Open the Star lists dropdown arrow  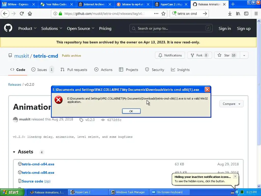[244, 55]
